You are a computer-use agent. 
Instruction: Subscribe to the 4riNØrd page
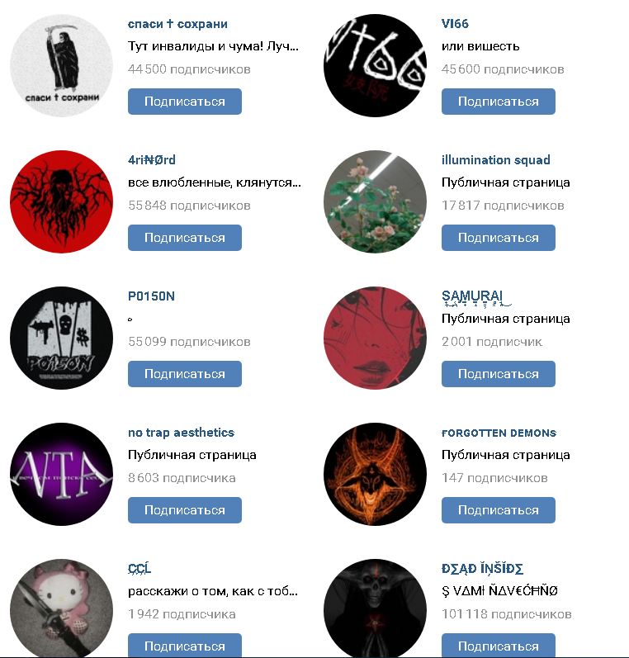point(185,238)
